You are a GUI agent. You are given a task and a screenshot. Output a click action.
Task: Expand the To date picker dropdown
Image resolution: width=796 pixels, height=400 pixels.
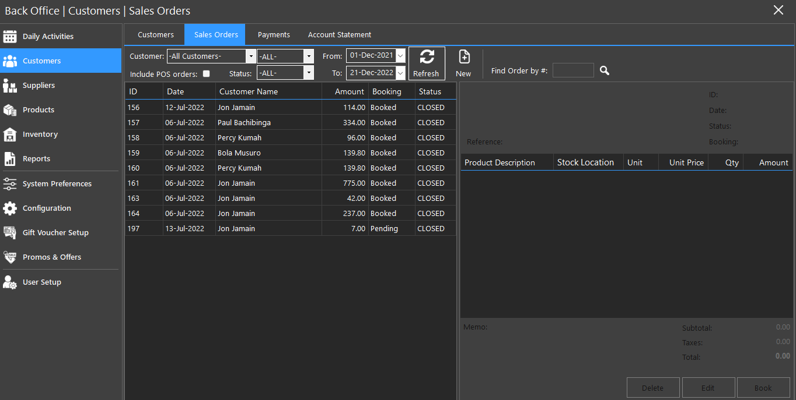click(400, 73)
